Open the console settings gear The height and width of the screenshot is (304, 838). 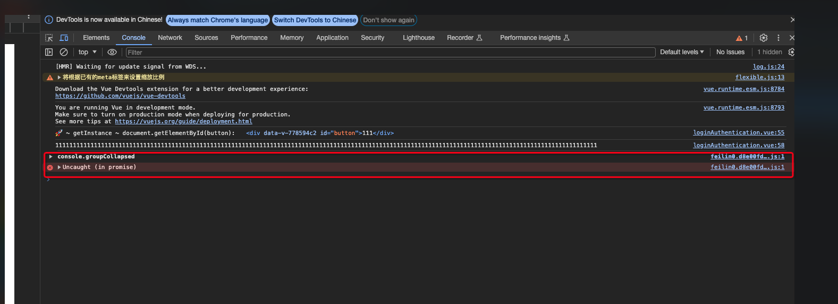[791, 52]
